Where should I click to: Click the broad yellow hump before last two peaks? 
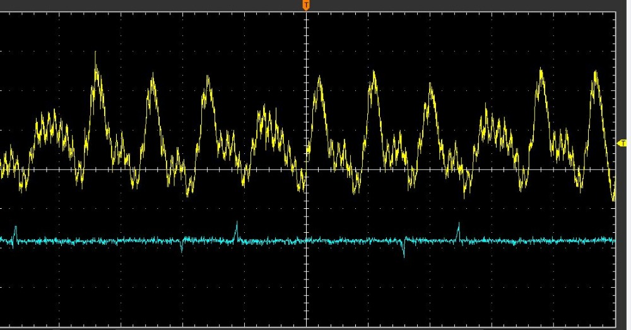click(492, 117)
